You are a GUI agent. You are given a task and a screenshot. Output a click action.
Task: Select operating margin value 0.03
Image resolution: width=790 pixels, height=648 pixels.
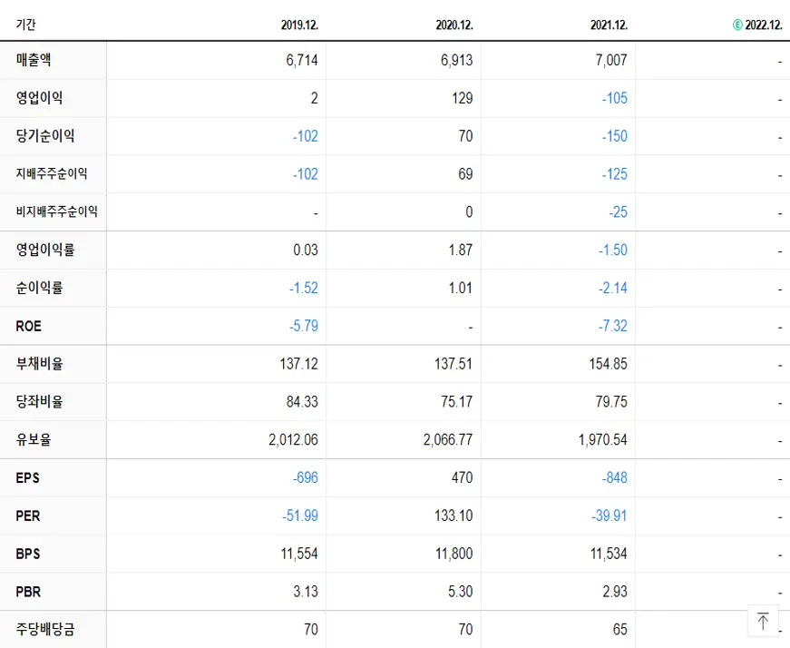[x=306, y=250]
